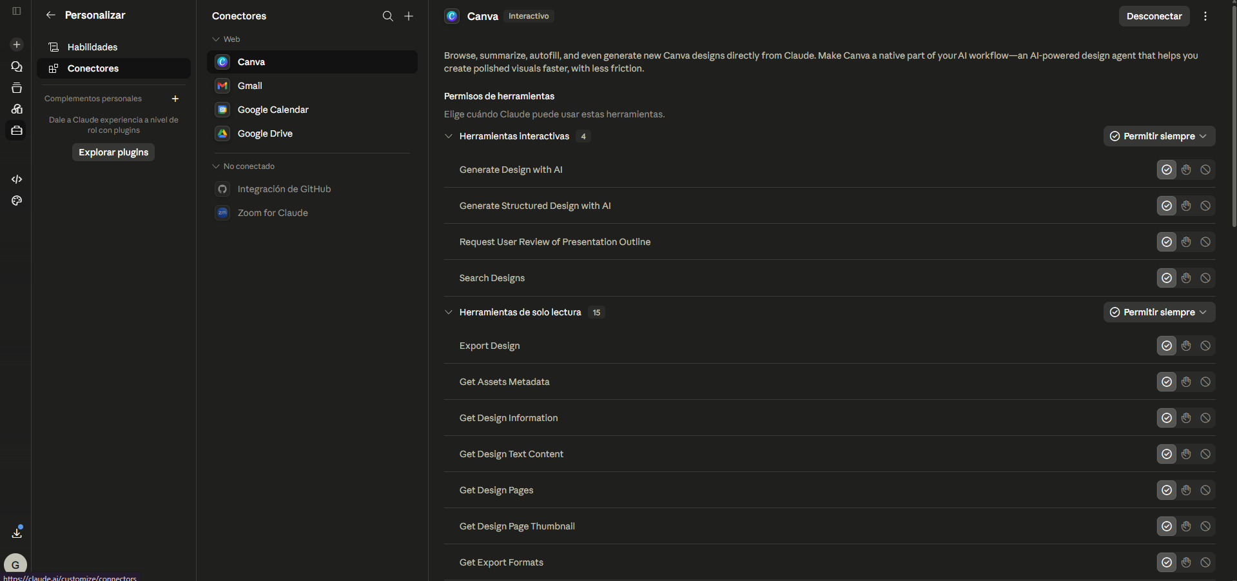Open the Habilidades section
The image size is (1237, 581).
pyautogui.click(x=113, y=47)
